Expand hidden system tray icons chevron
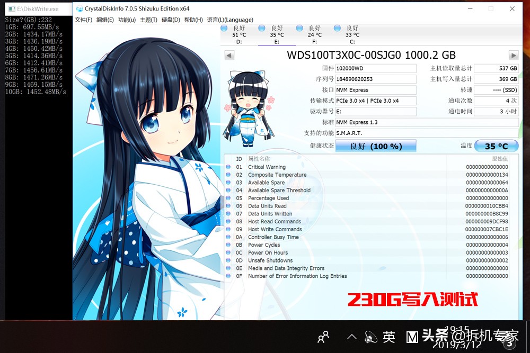The width and height of the screenshot is (530, 353). [351, 336]
